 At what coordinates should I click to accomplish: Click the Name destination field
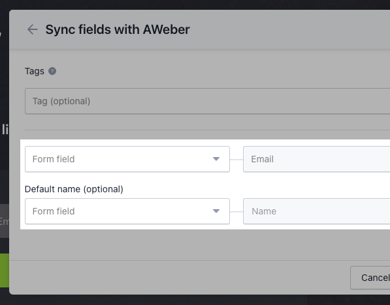pos(316,211)
